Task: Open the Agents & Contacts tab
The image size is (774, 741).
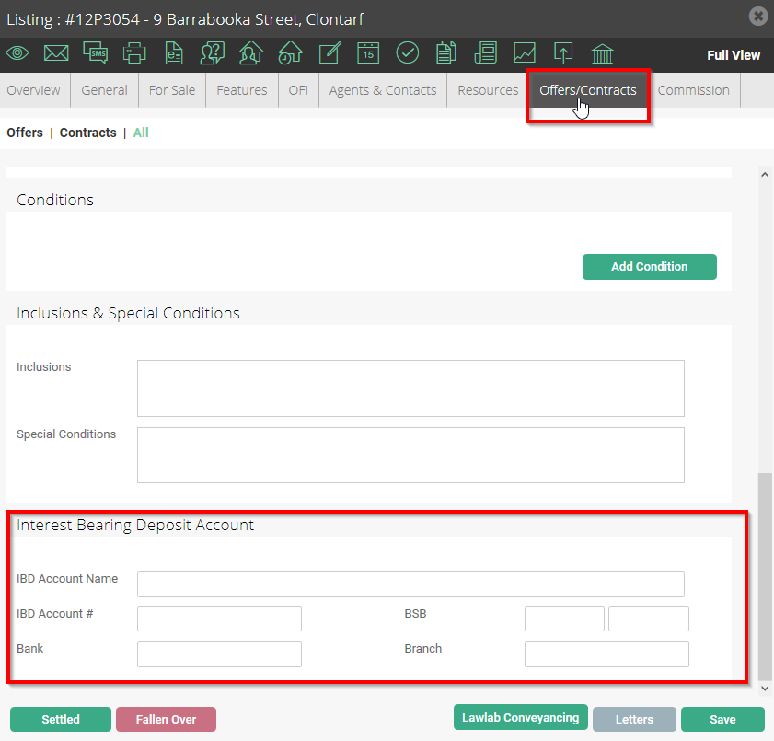Action: (383, 90)
